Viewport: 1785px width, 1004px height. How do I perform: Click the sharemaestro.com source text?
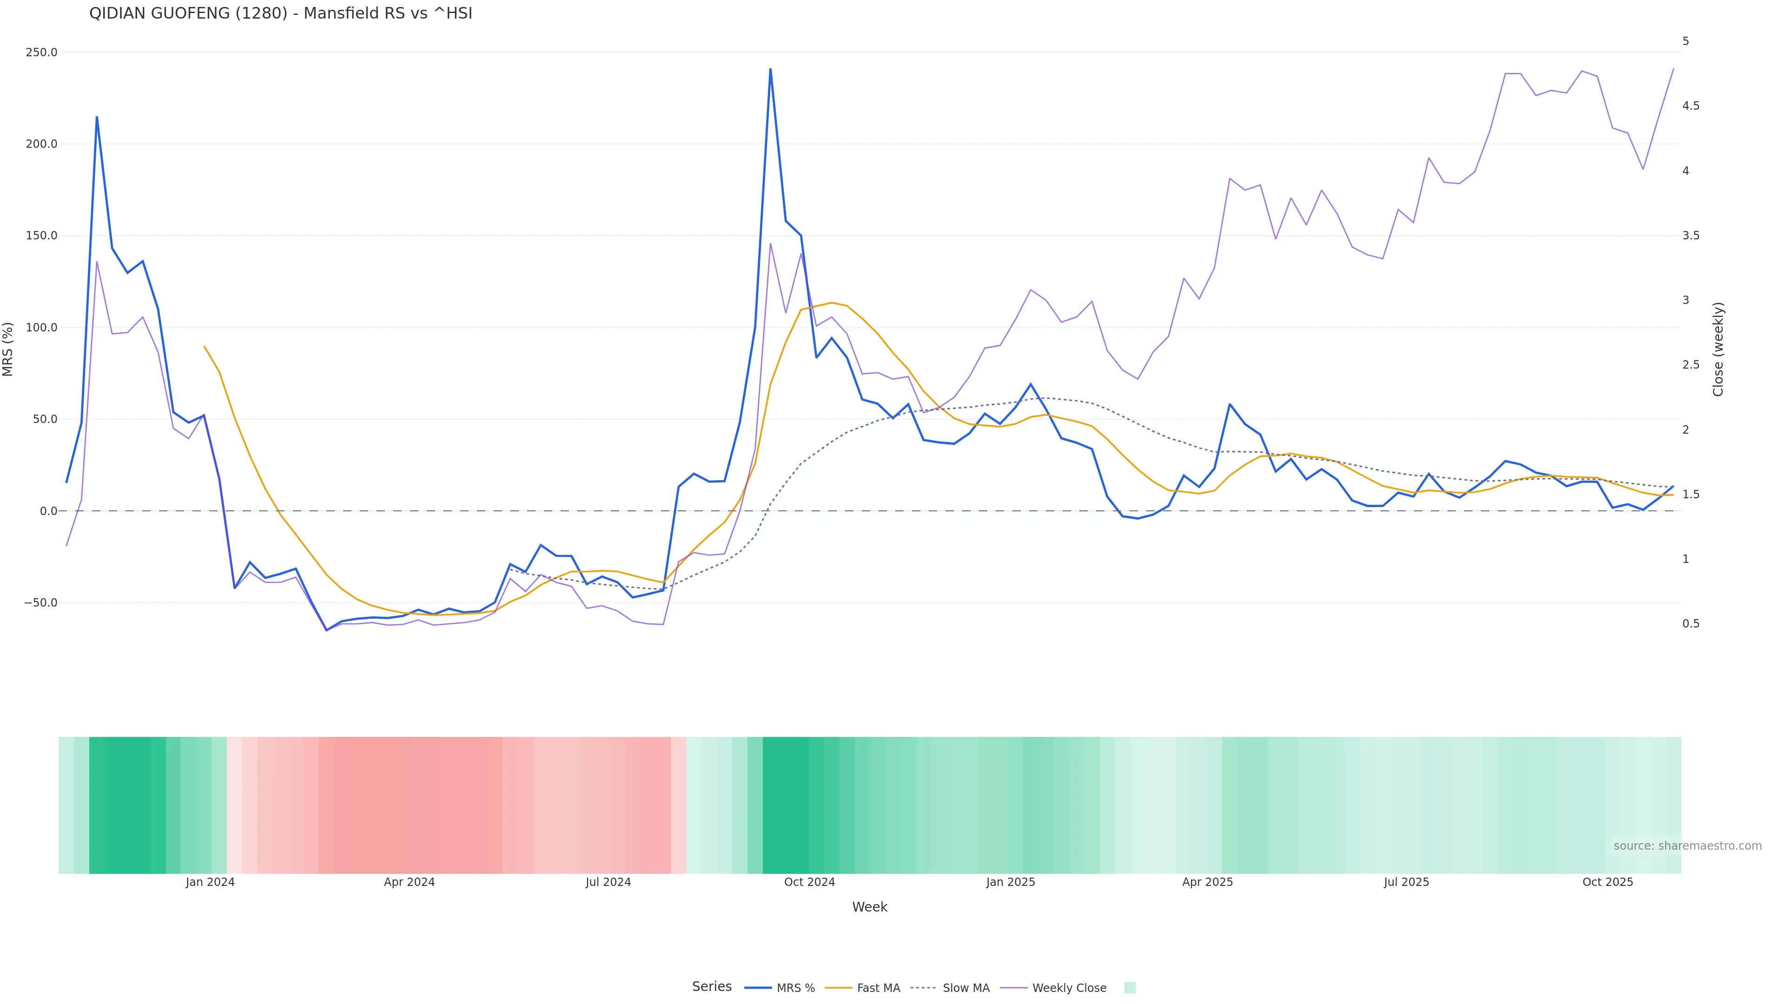(1687, 846)
